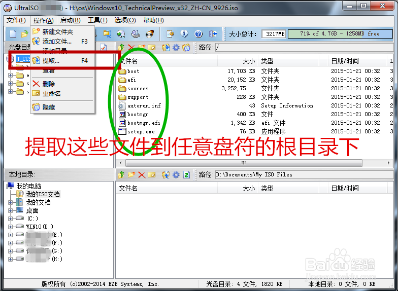Click the exit door icon in main toolbar
398x291 pixels.
click(213, 33)
